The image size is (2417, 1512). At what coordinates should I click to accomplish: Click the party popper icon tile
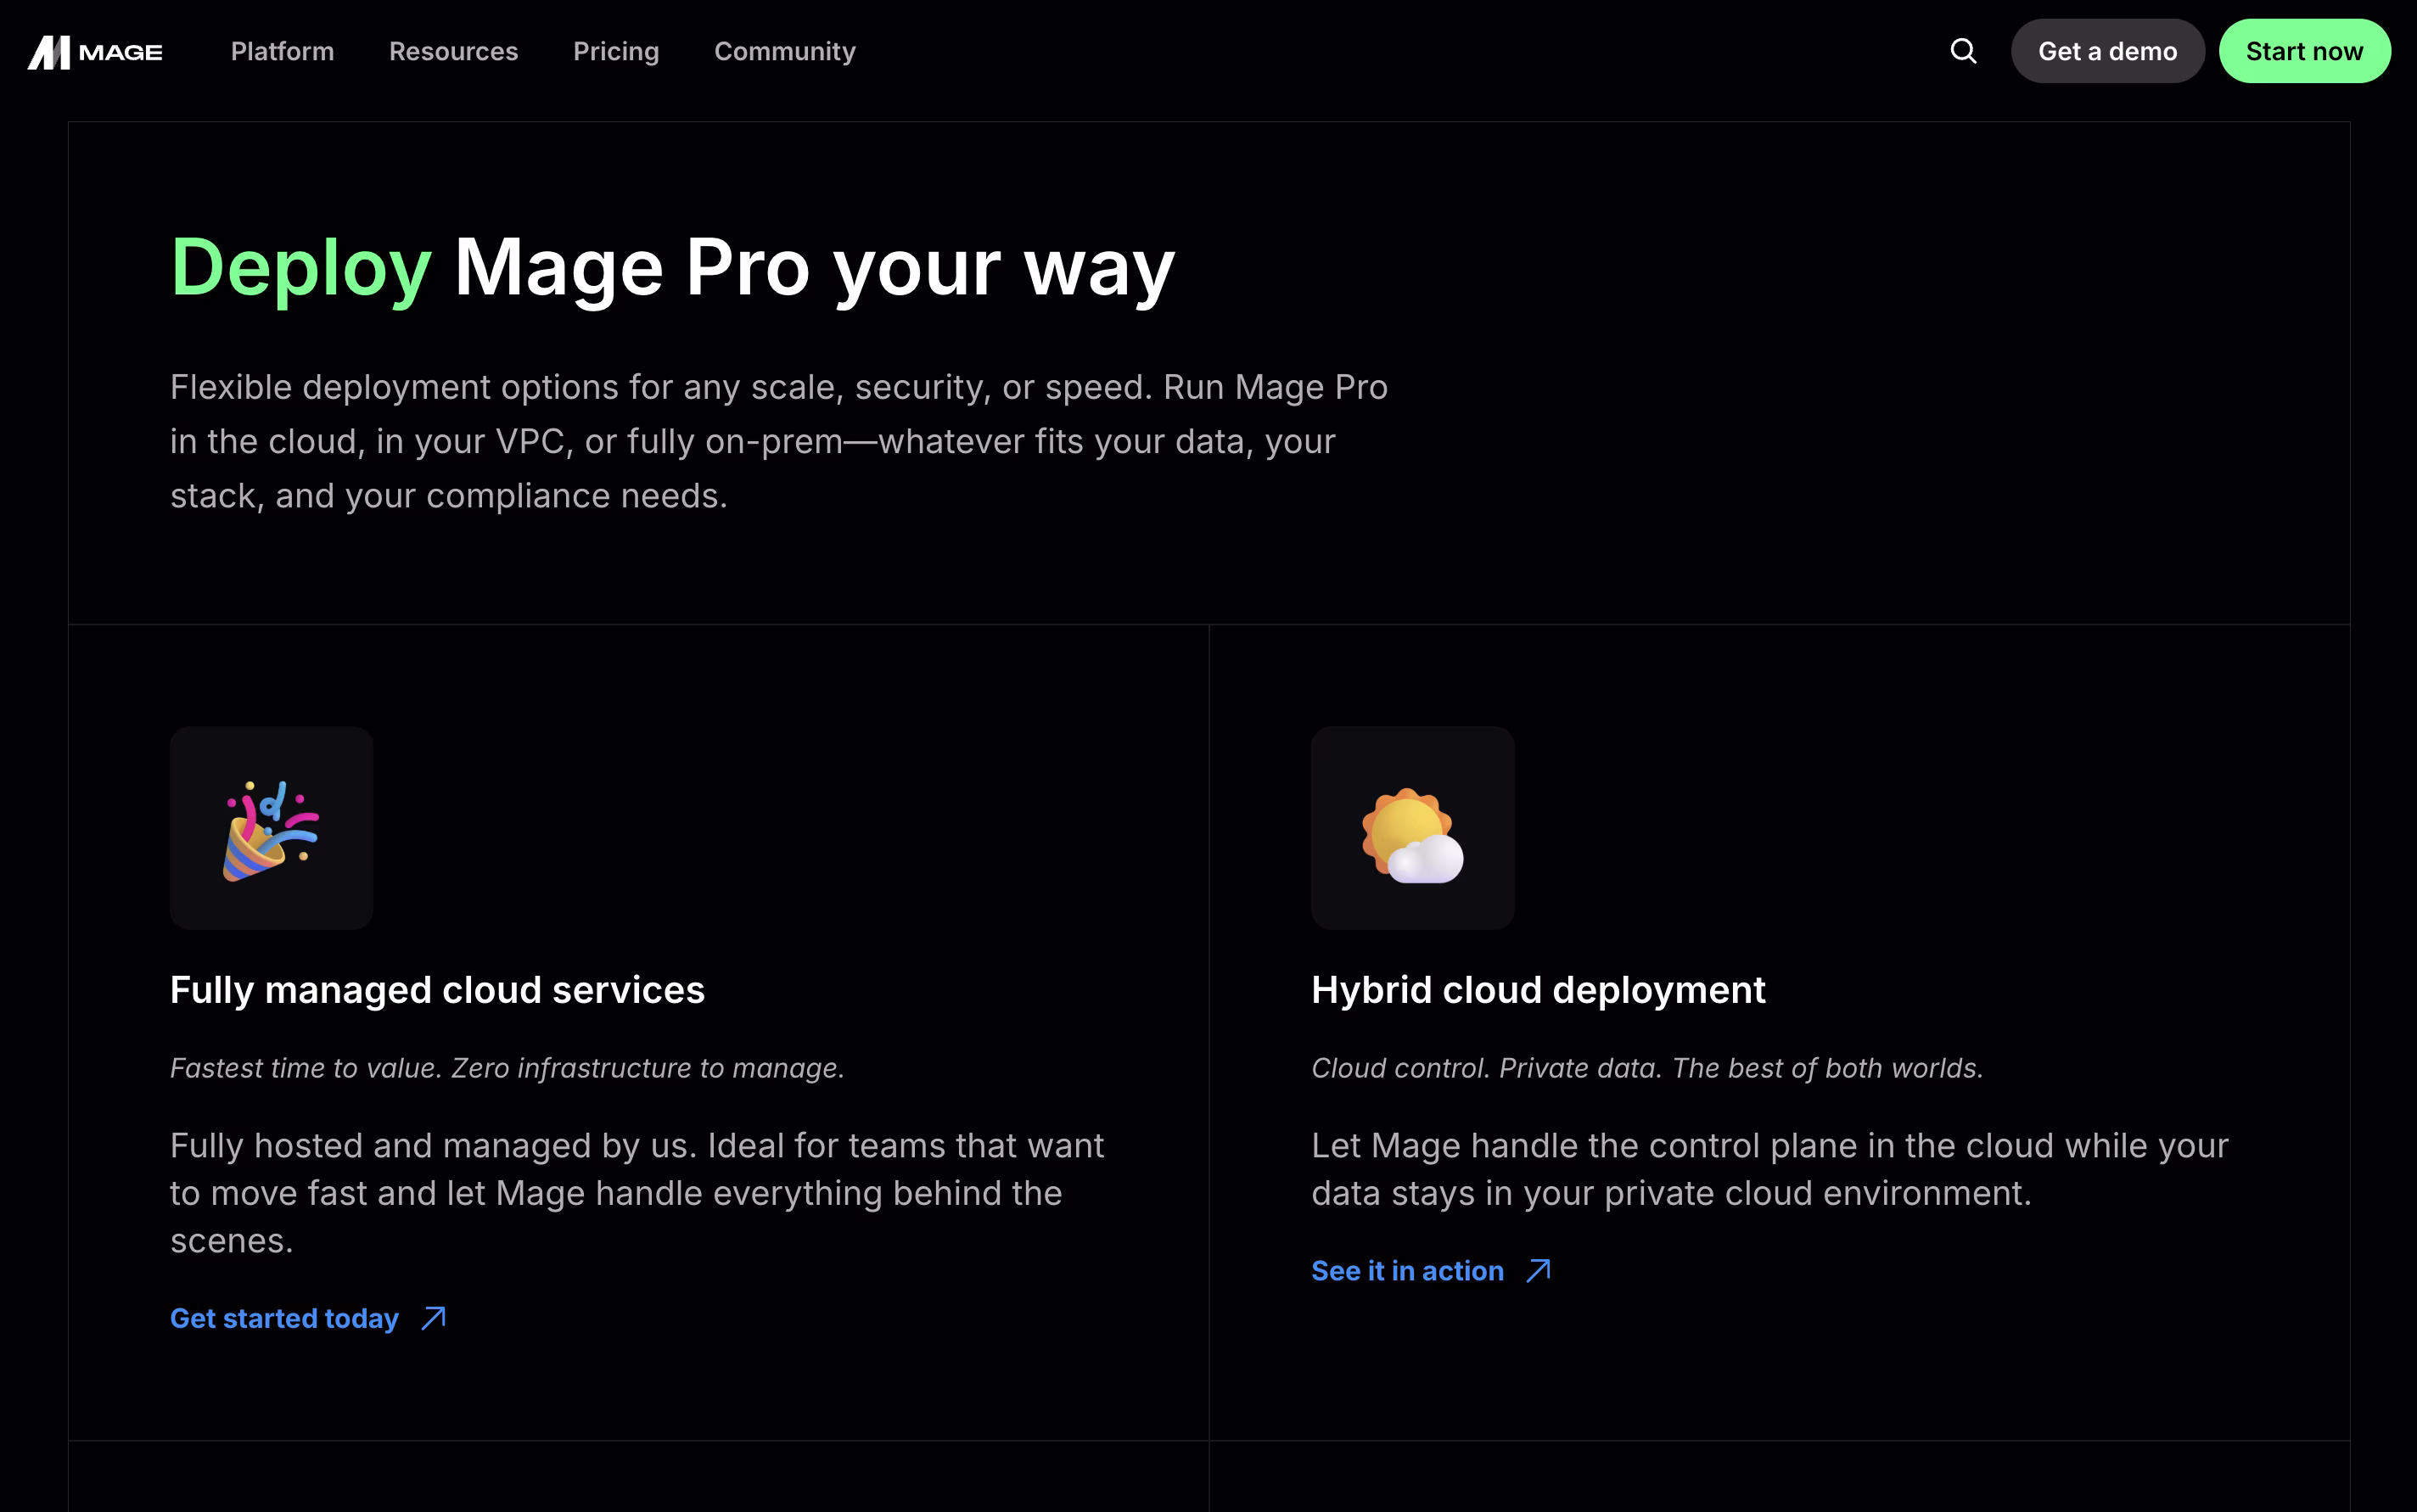271,828
